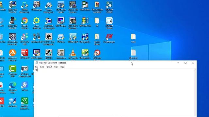Screen dimensions: 209x117
Task: Close the Notepad window
Action: point(193,63)
